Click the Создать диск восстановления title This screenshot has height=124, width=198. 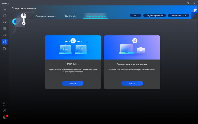(132, 64)
